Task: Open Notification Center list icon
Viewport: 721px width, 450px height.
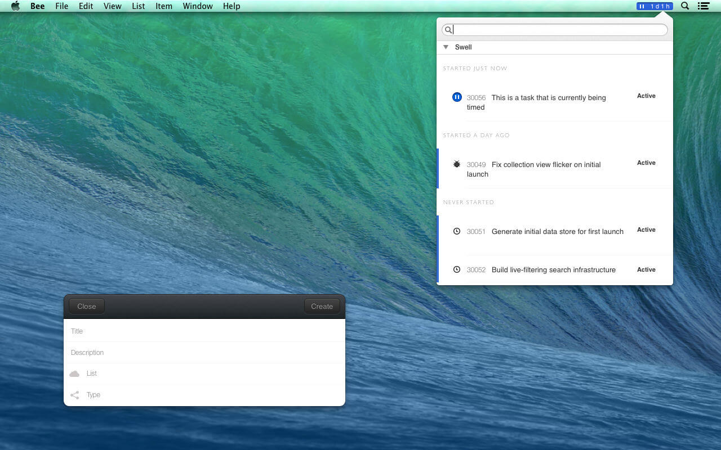Action: [x=703, y=6]
